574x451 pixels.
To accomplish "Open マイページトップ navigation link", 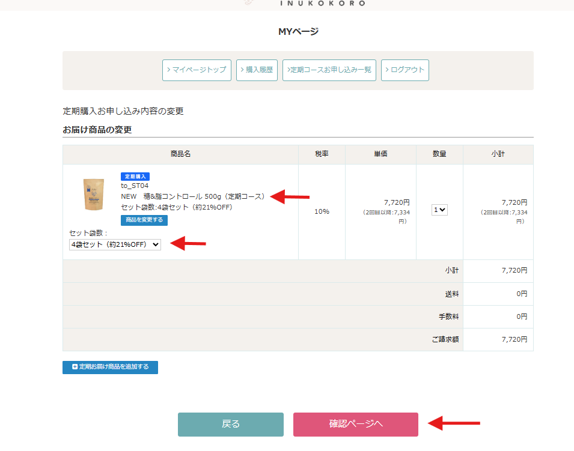I will pyautogui.click(x=197, y=70).
